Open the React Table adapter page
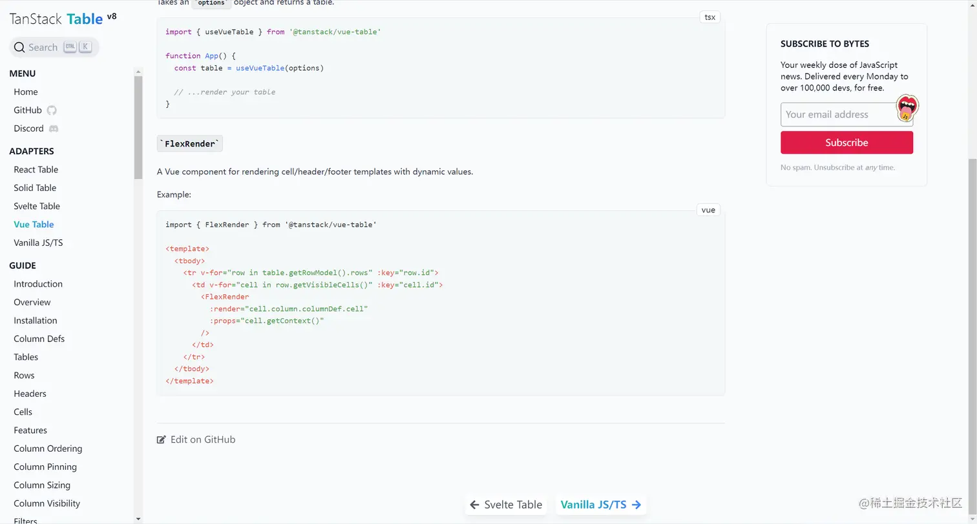Viewport: 977px width, 524px height. (x=36, y=170)
